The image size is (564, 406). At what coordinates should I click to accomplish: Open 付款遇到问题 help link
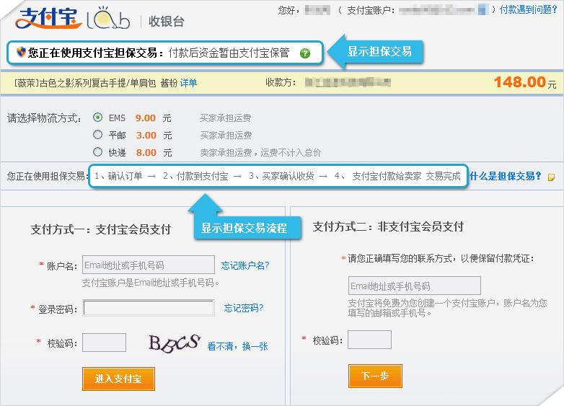(529, 10)
